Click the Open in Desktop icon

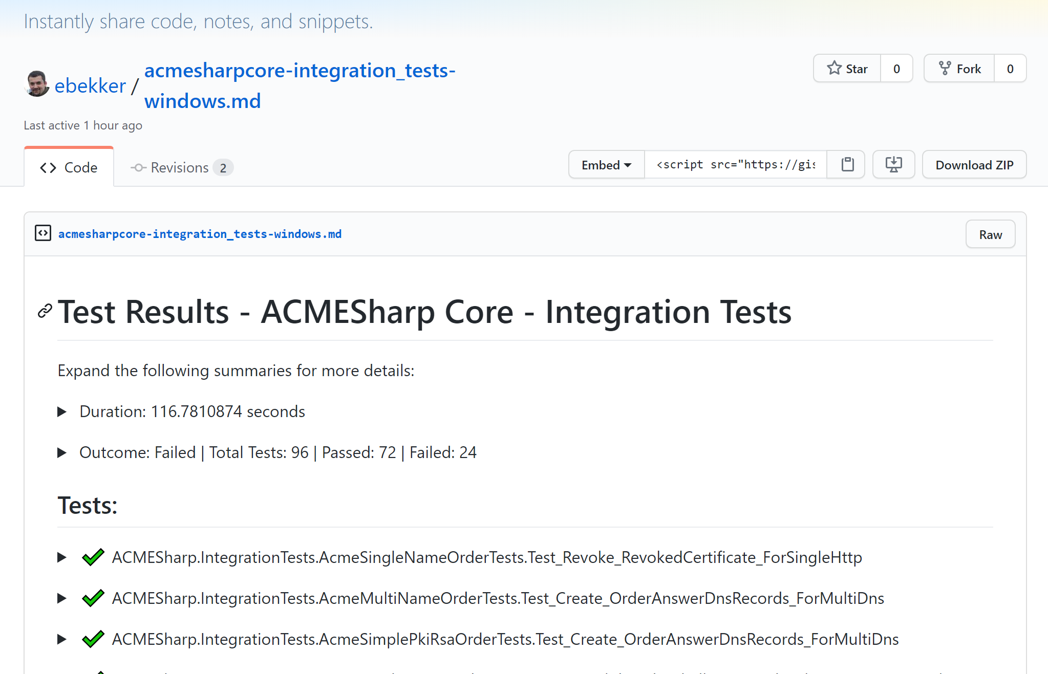893,165
